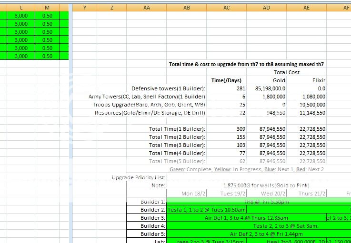Image resolution: width=351 pixels, height=243 pixels.
Task: Select column M header
Action: tap(47, 8)
